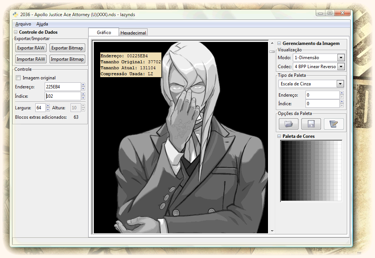The image size is (375, 258).
Task: Increase the Largura spinner value
Action: click(x=48, y=106)
